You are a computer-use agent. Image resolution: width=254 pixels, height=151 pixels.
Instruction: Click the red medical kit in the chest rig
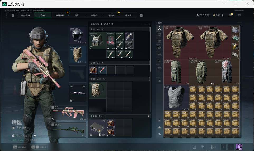(111, 40)
